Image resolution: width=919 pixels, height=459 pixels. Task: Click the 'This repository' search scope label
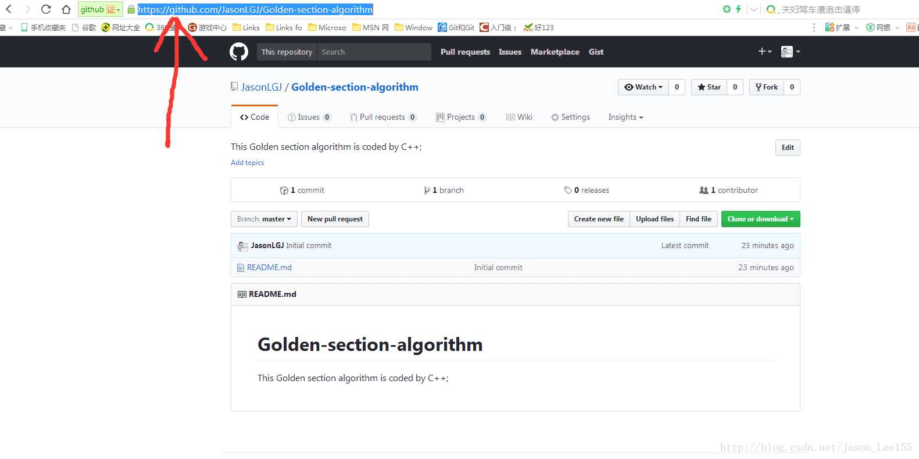click(x=287, y=52)
